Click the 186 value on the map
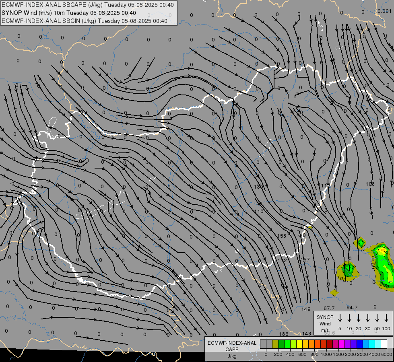 [284, 334]
